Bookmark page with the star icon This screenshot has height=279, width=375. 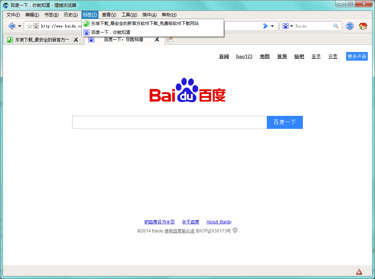click(30, 26)
